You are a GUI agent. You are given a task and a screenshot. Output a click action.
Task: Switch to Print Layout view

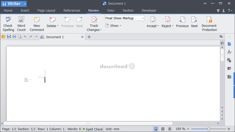pyautogui.click(x=156, y=129)
